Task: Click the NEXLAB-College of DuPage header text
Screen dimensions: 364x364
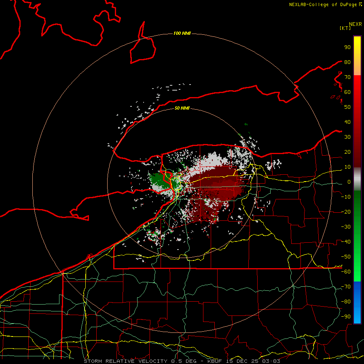Action: 325,4
